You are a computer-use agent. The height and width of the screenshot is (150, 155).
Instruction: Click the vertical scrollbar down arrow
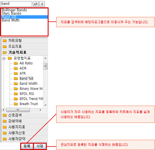point(45,105)
